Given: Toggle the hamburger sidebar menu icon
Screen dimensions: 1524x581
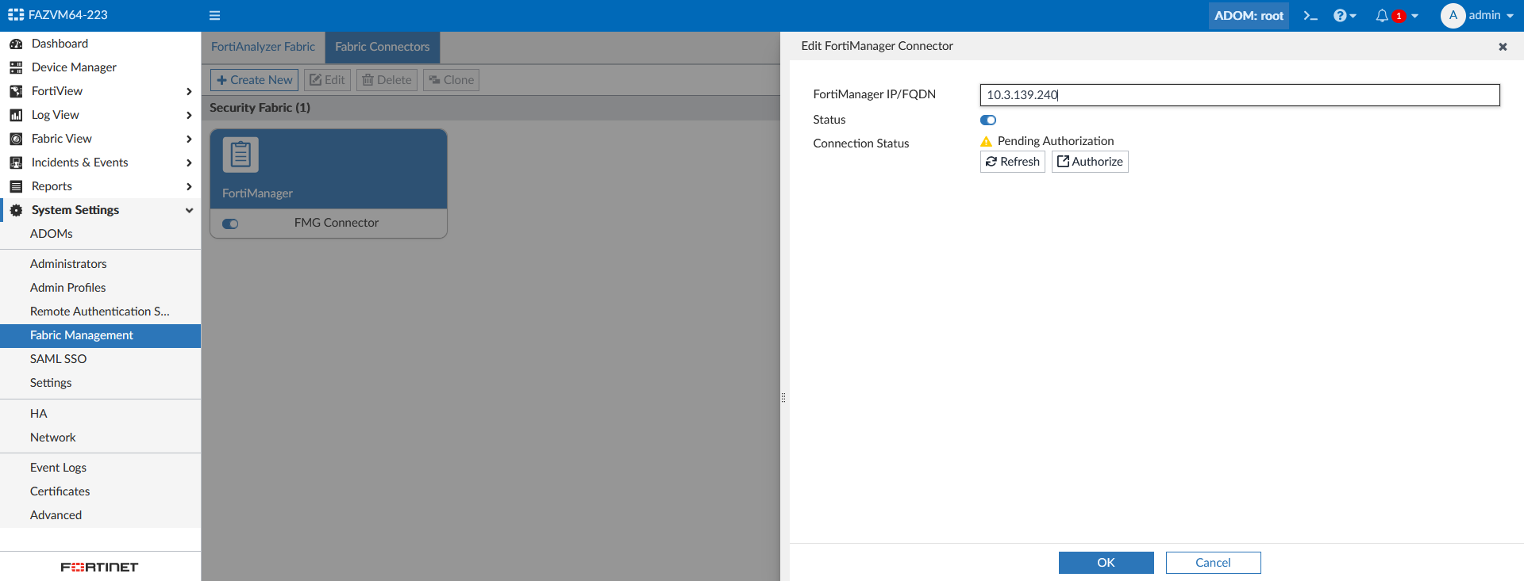Looking at the screenshot, I should point(214,15).
